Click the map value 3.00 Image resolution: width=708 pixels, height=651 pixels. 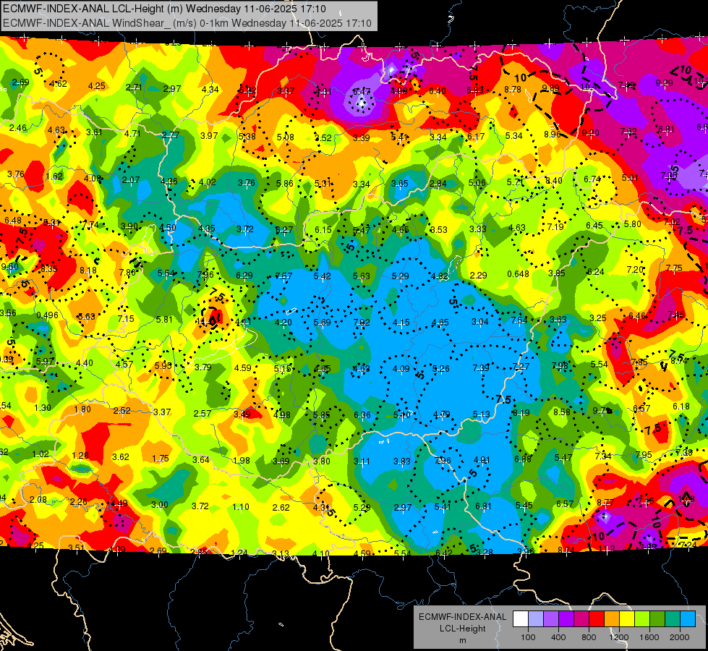pos(159,505)
